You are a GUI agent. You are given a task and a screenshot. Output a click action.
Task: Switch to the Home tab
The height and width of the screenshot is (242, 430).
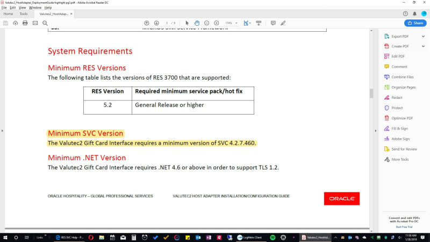(x=8, y=14)
